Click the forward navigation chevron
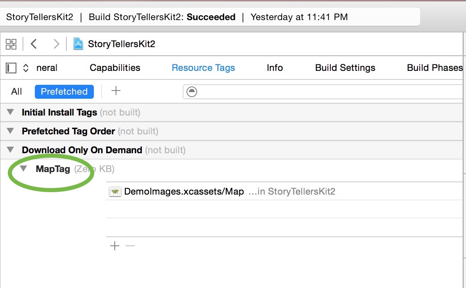This screenshot has height=288, width=466. (57, 43)
